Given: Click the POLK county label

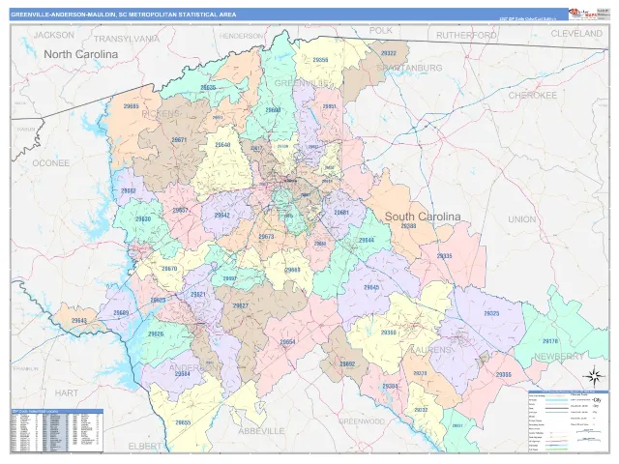Looking at the screenshot, I should tap(381, 30).
